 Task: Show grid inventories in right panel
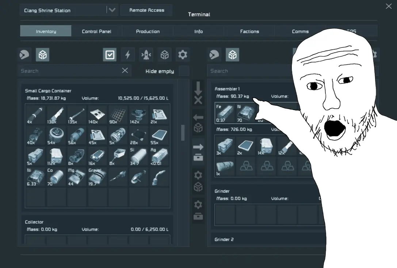[232, 54]
